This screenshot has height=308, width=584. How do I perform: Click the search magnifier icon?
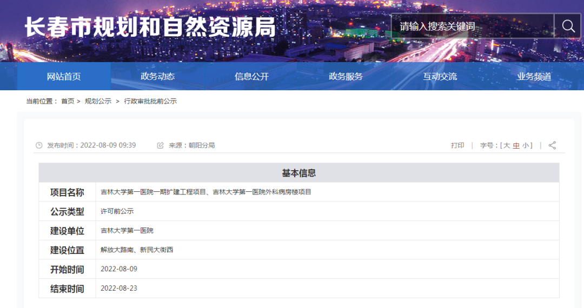point(568,26)
